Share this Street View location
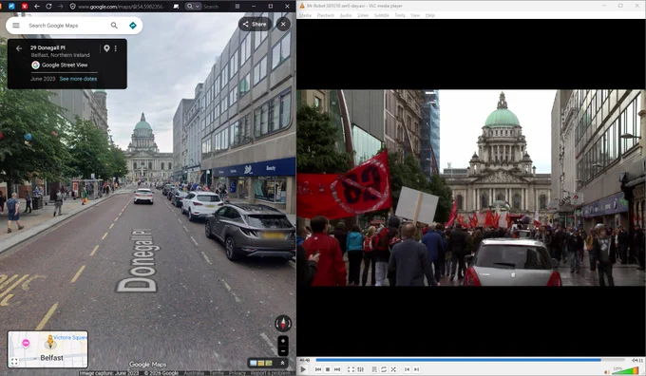This screenshot has width=646, height=376. 255,24
